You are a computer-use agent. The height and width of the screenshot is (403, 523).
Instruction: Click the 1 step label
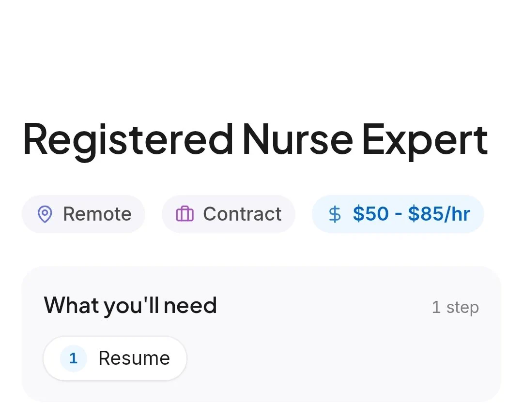pos(455,307)
